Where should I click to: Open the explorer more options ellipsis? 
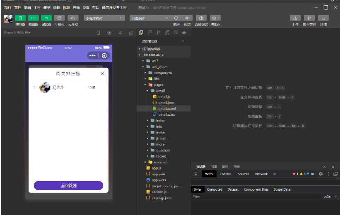(x=183, y=41)
